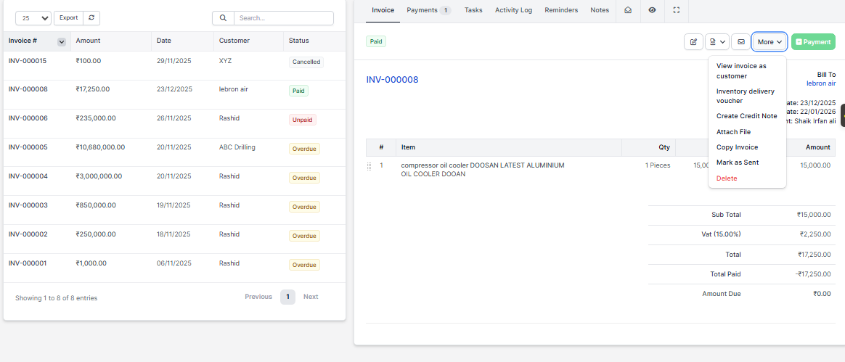Image resolution: width=845 pixels, height=362 pixels.
Task: Open the Activity Log tab
Action: coord(513,10)
